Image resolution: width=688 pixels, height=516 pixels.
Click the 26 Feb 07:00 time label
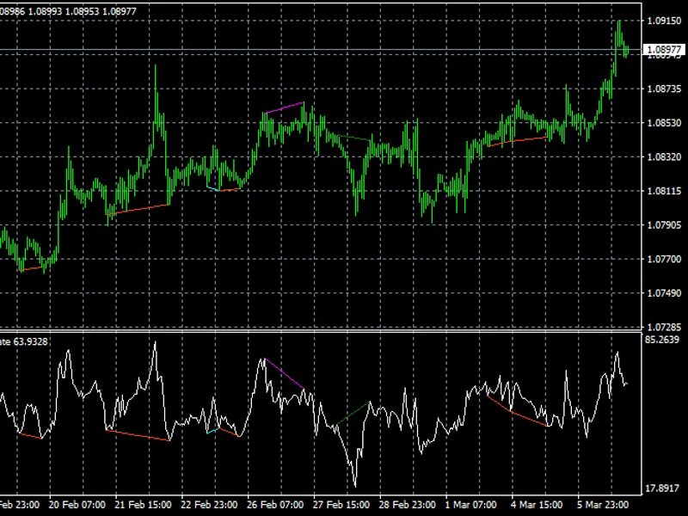[275, 505]
